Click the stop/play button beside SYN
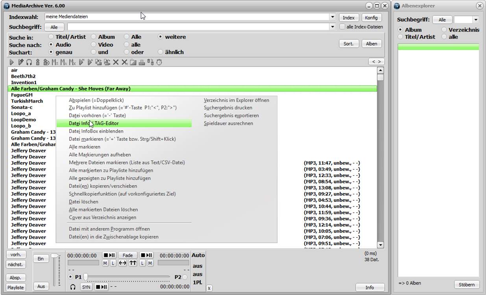Viewport: 486px width, 295px height. (x=101, y=287)
